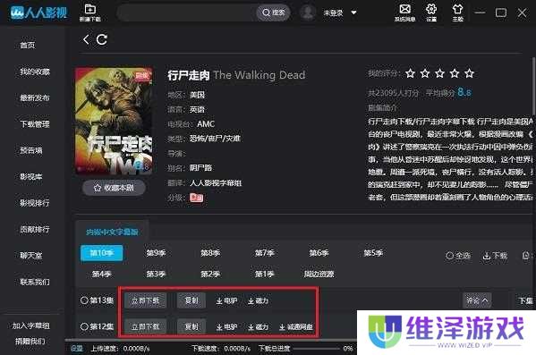
Task: Select the 第5季 season tab
Action: (x=373, y=253)
